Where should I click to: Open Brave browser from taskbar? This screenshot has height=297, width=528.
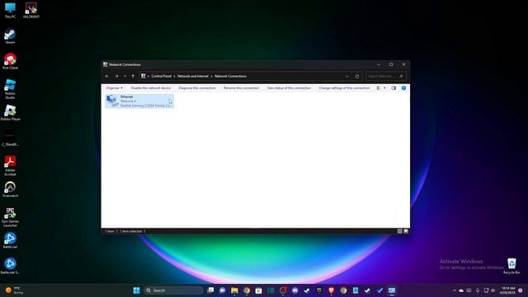click(x=331, y=290)
